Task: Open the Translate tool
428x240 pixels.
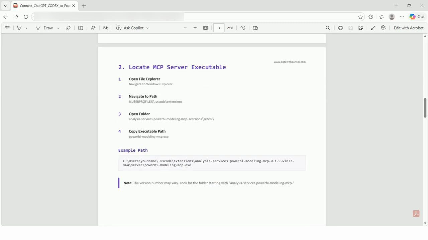Action: click(x=105, y=28)
